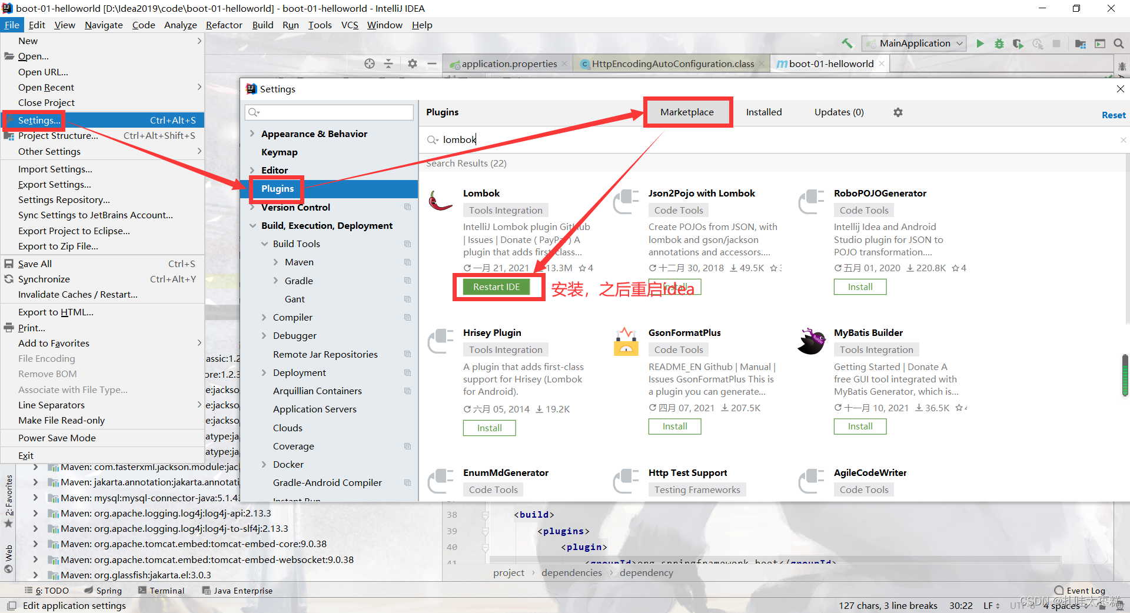The image size is (1130, 613).
Task: Install the GsonFormatPlus plugin
Action: pyautogui.click(x=674, y=426)
